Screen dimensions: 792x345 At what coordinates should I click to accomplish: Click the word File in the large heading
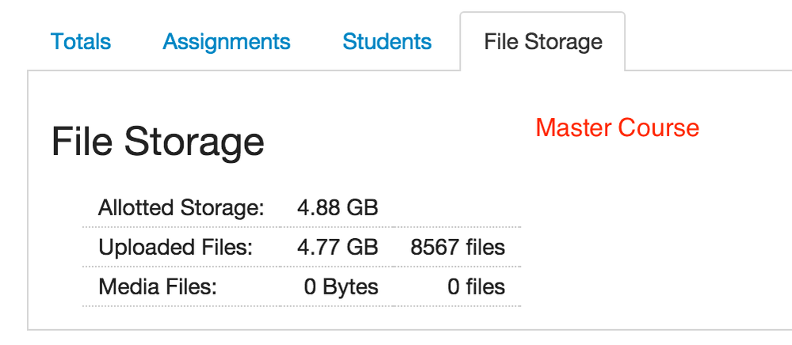pos(82,142)
